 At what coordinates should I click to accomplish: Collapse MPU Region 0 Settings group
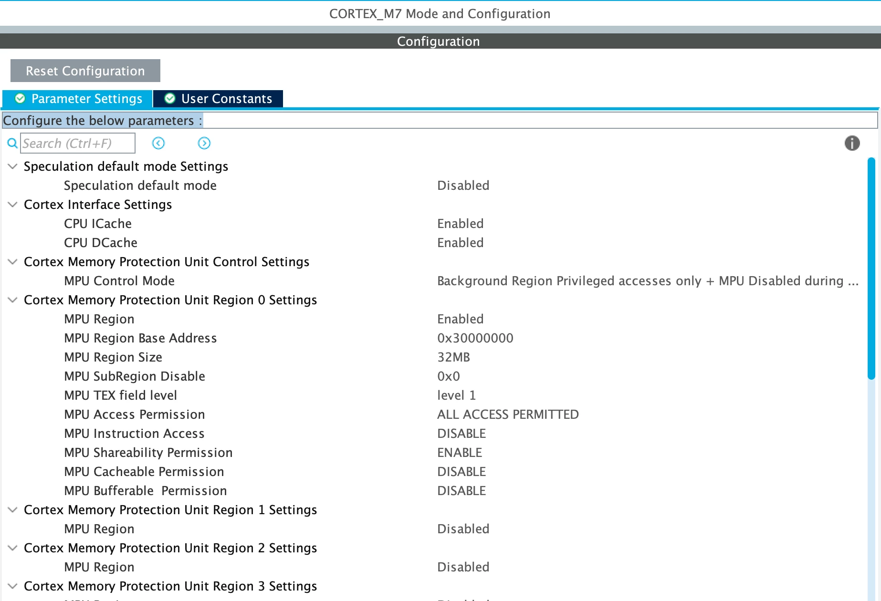pos(13,300)
